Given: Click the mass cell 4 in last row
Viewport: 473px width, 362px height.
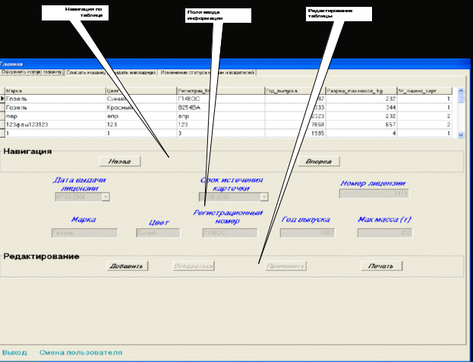Looking at the screenshot, I should tap(361, 134).
